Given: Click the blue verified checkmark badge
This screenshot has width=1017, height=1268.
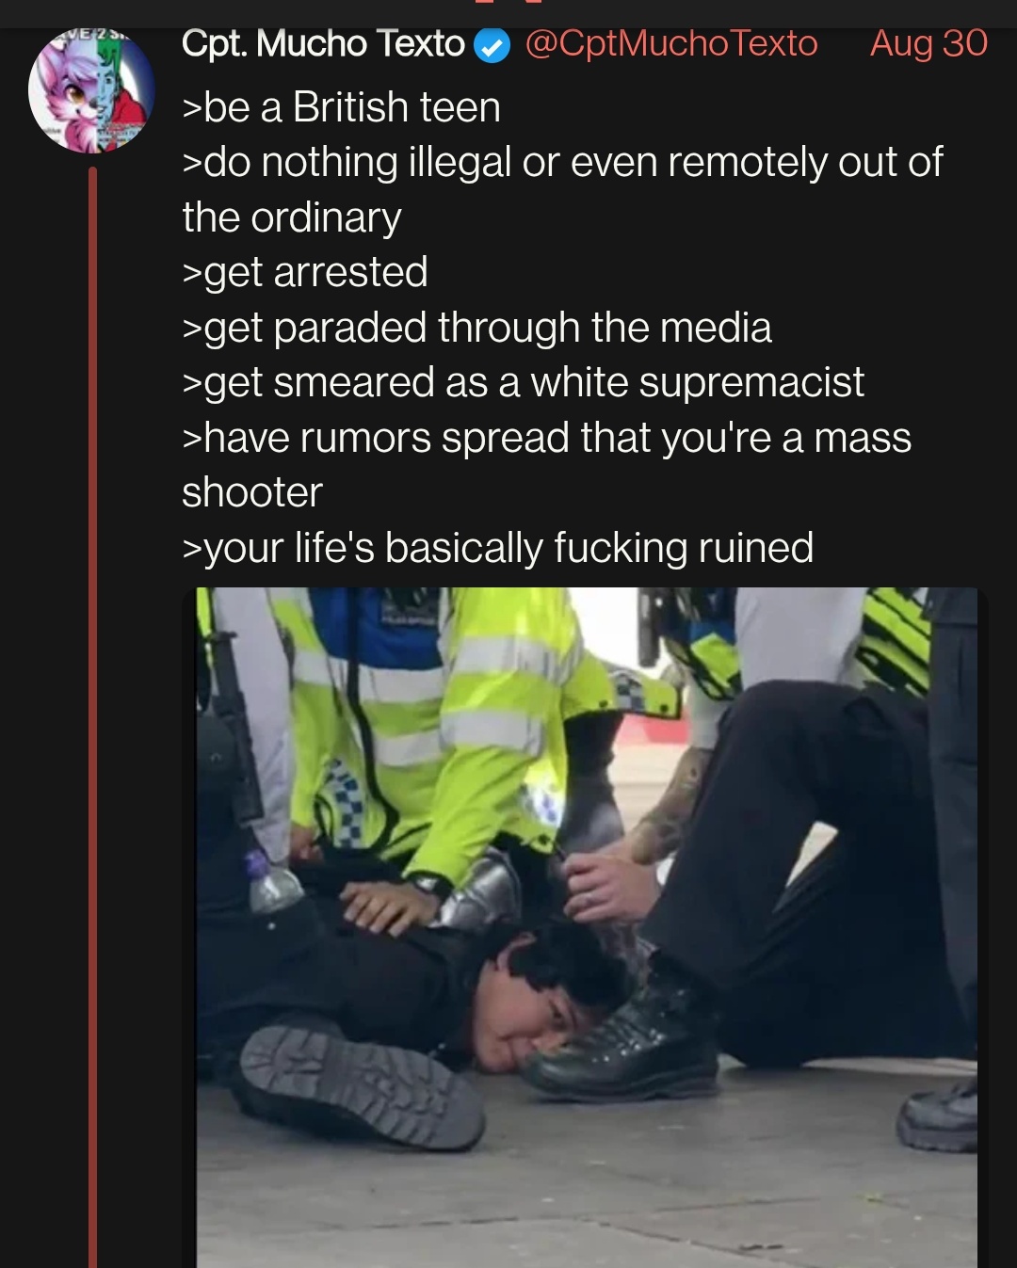Looking at the screenshot, I should pyautogui.click(x=492, y=45).
